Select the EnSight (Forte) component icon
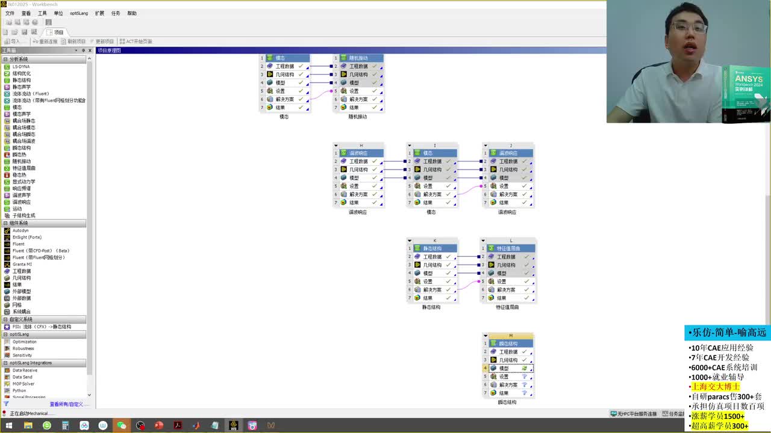This screenshot has height=433, width=771. point(7,238)
